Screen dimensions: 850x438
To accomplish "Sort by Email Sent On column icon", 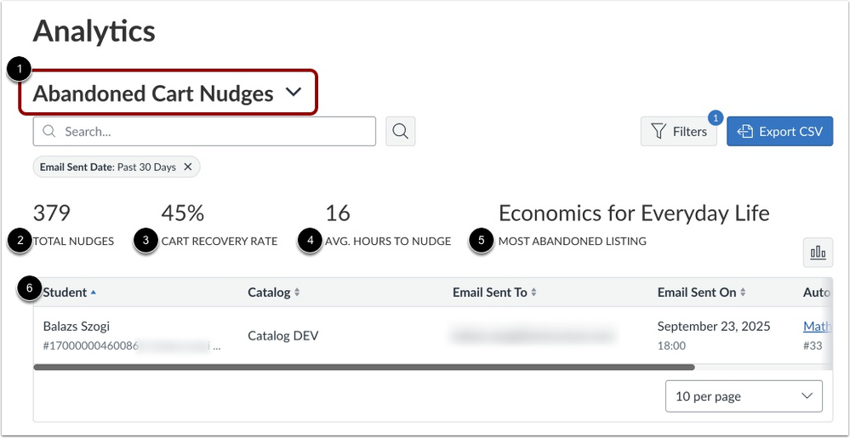I will (x=743, y=293).
